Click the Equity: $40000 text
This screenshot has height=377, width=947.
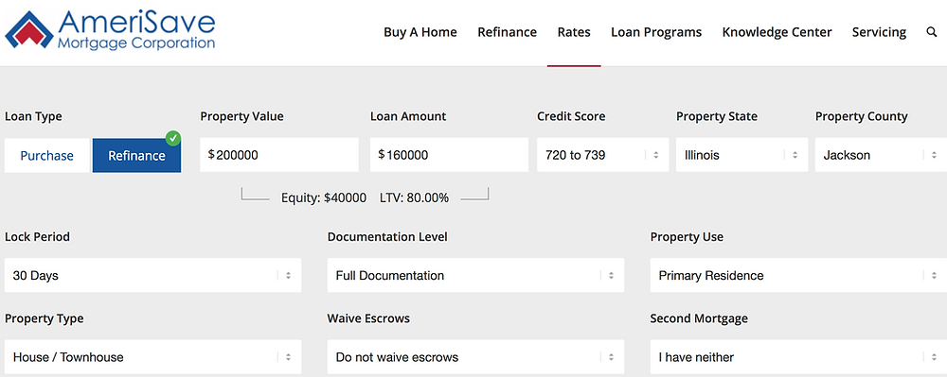(x=324, y=197)
